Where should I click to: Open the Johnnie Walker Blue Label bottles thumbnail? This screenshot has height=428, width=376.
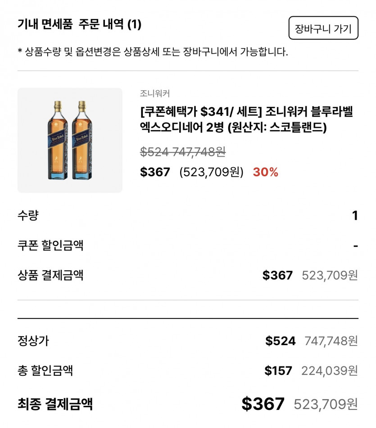coord(70,140)
